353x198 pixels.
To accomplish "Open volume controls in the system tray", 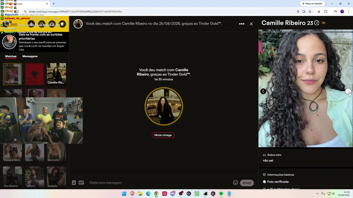I will click(x=333, y=194).
